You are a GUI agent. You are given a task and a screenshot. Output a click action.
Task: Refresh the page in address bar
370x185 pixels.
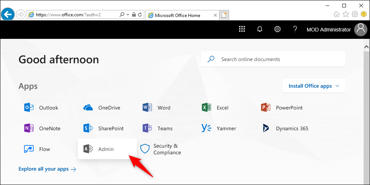(x=140, y=15)
